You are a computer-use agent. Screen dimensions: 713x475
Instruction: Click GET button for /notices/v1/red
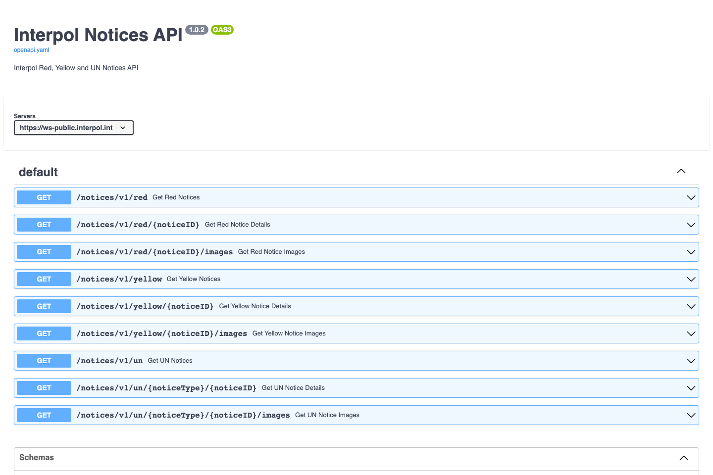[44, 197]
